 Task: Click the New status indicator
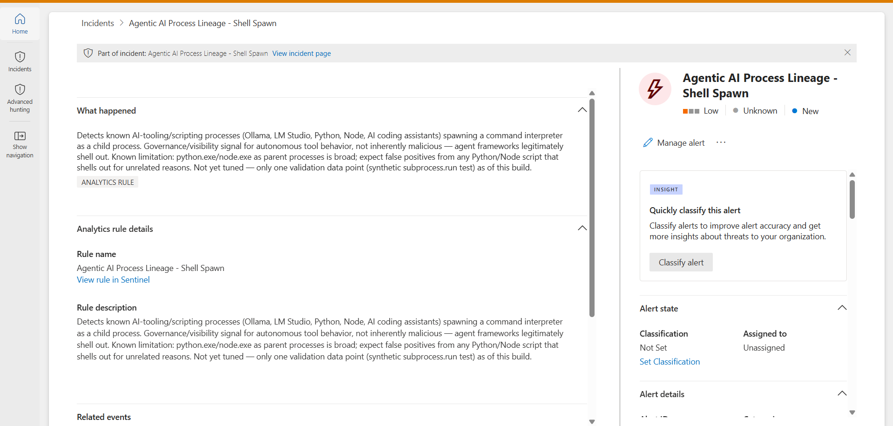[805, 111]
